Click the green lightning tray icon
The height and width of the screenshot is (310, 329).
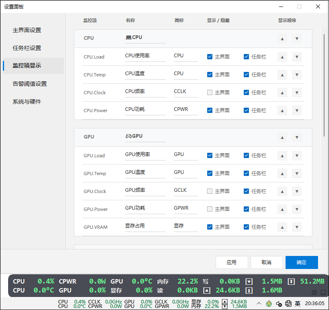click(269, 303)
